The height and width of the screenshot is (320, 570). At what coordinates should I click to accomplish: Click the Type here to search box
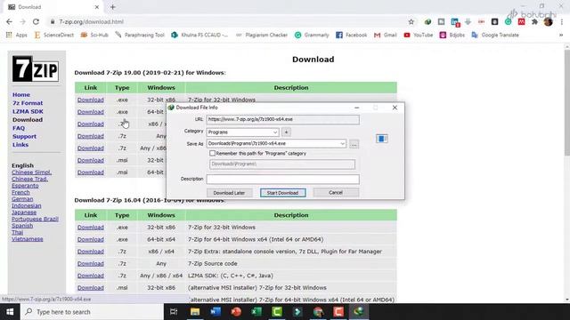(92, 312)
